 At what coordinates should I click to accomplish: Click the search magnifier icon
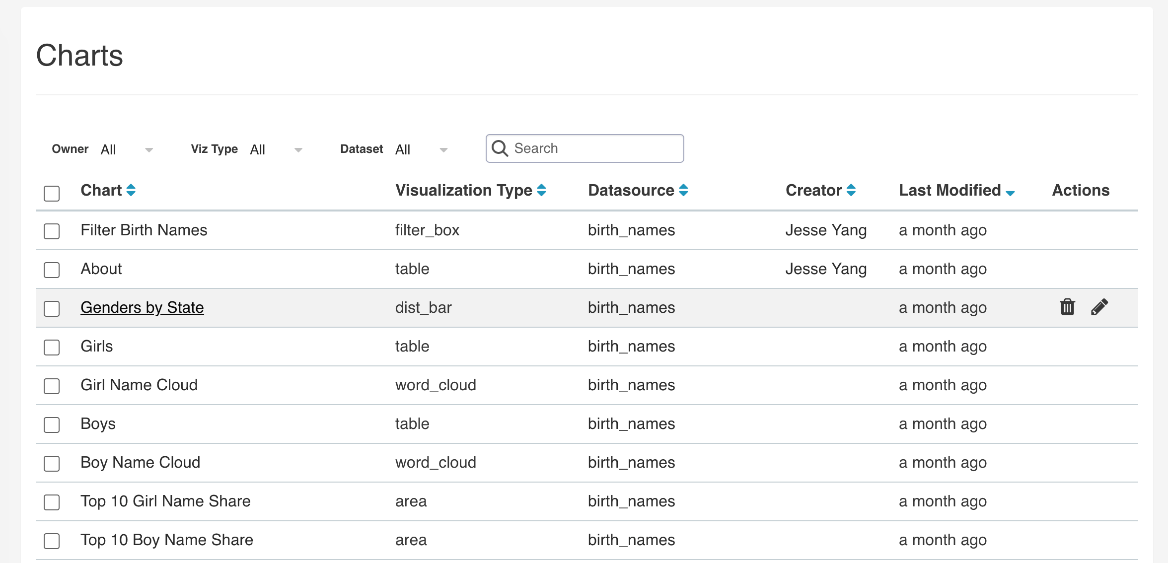[x=500, y=148]
